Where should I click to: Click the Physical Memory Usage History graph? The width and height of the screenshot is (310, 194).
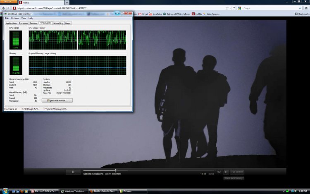coord(77,65)
